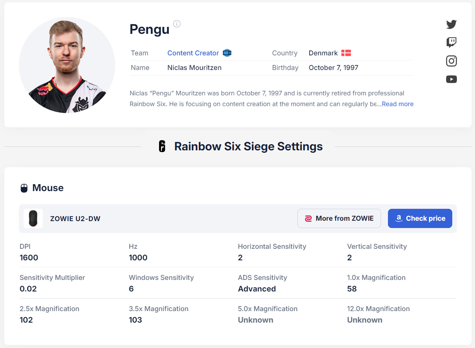Click the mouse icon beside Mouse heading
The height and width of the screenshot is (348, 475).
pyautogui.click(x=24, y=188)
